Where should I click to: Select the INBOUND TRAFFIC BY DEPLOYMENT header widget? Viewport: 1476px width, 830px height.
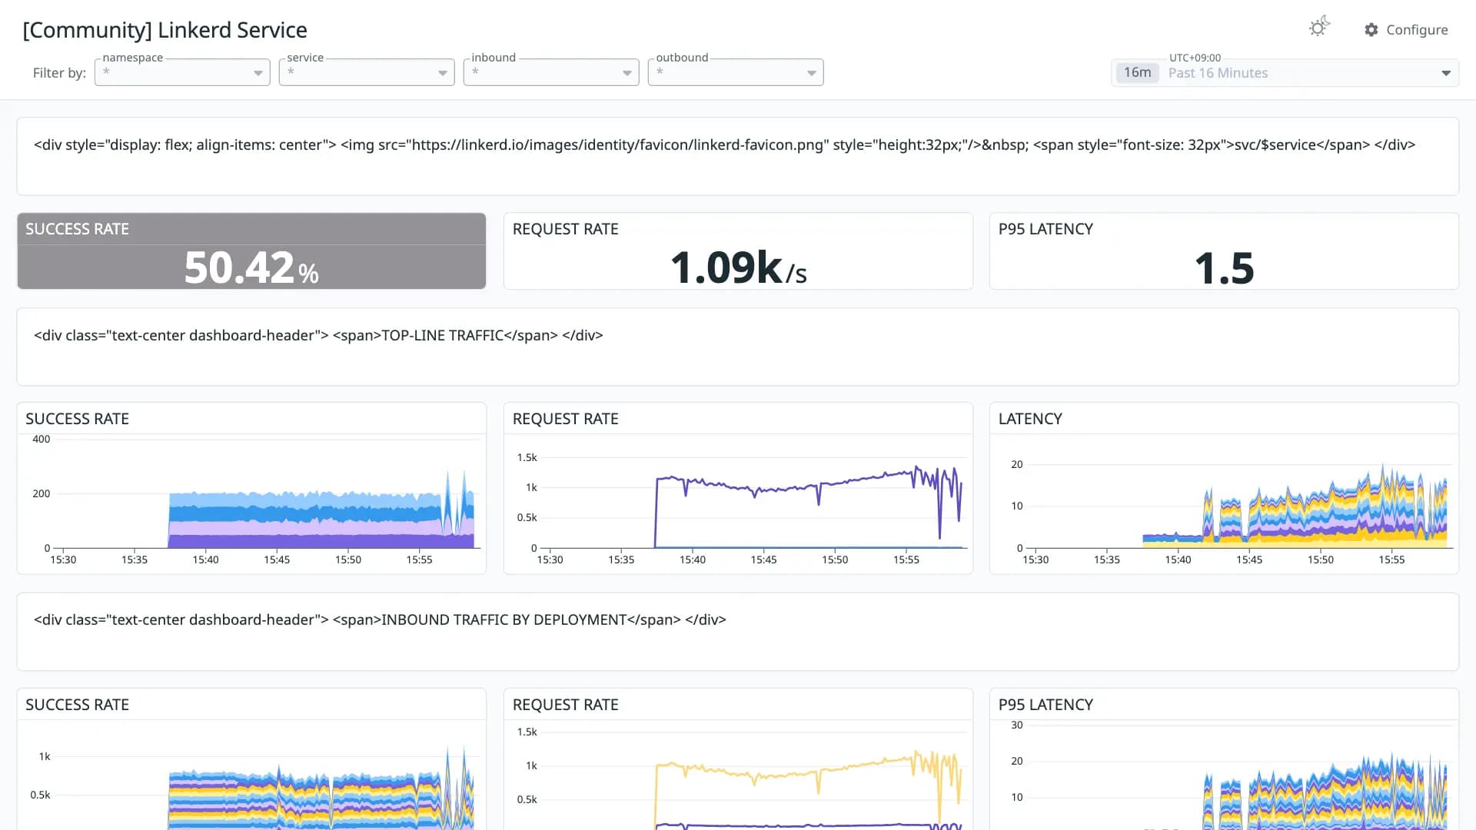[738, 632]
